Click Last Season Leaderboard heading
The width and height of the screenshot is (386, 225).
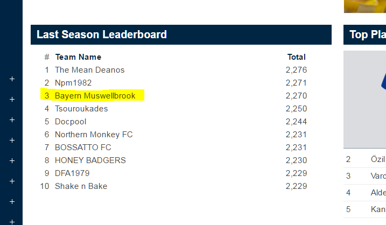tap(102, 35)
